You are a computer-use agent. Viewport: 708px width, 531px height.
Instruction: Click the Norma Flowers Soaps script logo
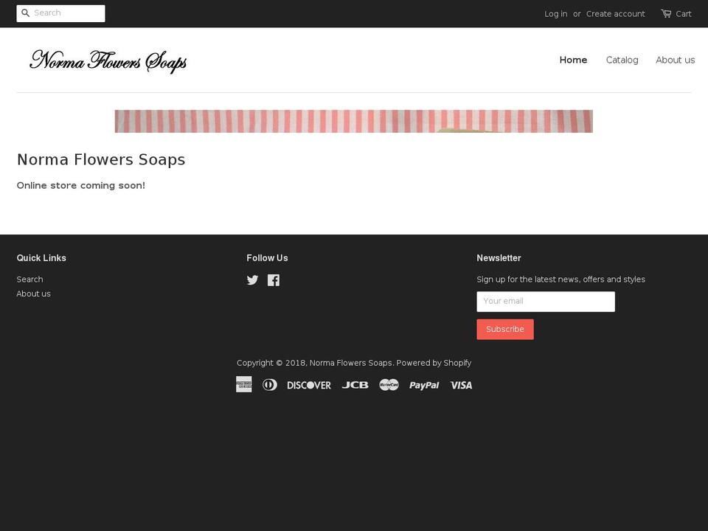pyautogui.click(x=108, y=61)
